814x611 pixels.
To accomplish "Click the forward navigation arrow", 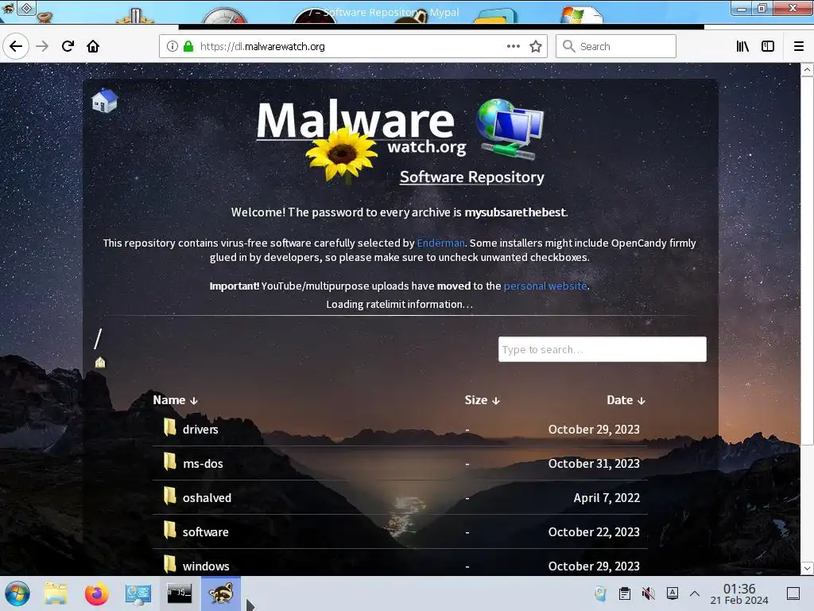I will pyautogui.click(x=42, y=46).
